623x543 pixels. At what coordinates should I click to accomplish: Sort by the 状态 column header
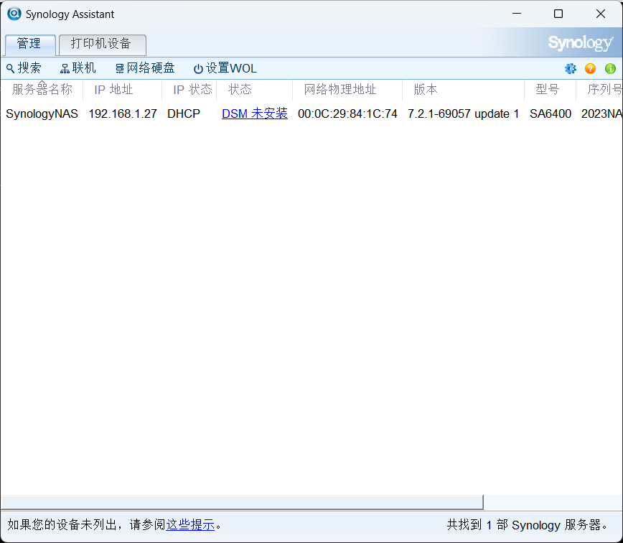tap(240, 90)
